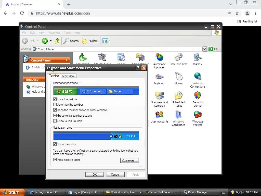The width and height of the screenshot is (261, 196).
Task: Open the View menu in Control Panel
Action: tap(42, 33)
